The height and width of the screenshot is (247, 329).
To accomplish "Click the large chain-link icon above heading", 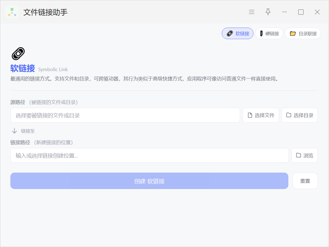I will [x=18, y=54].
